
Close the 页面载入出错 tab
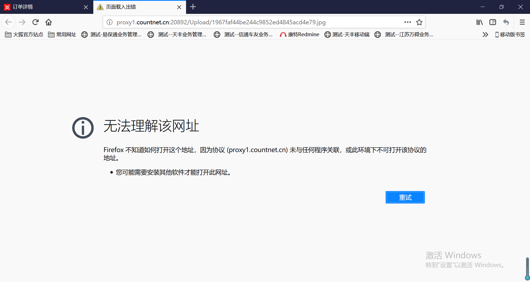coord(179,7)
